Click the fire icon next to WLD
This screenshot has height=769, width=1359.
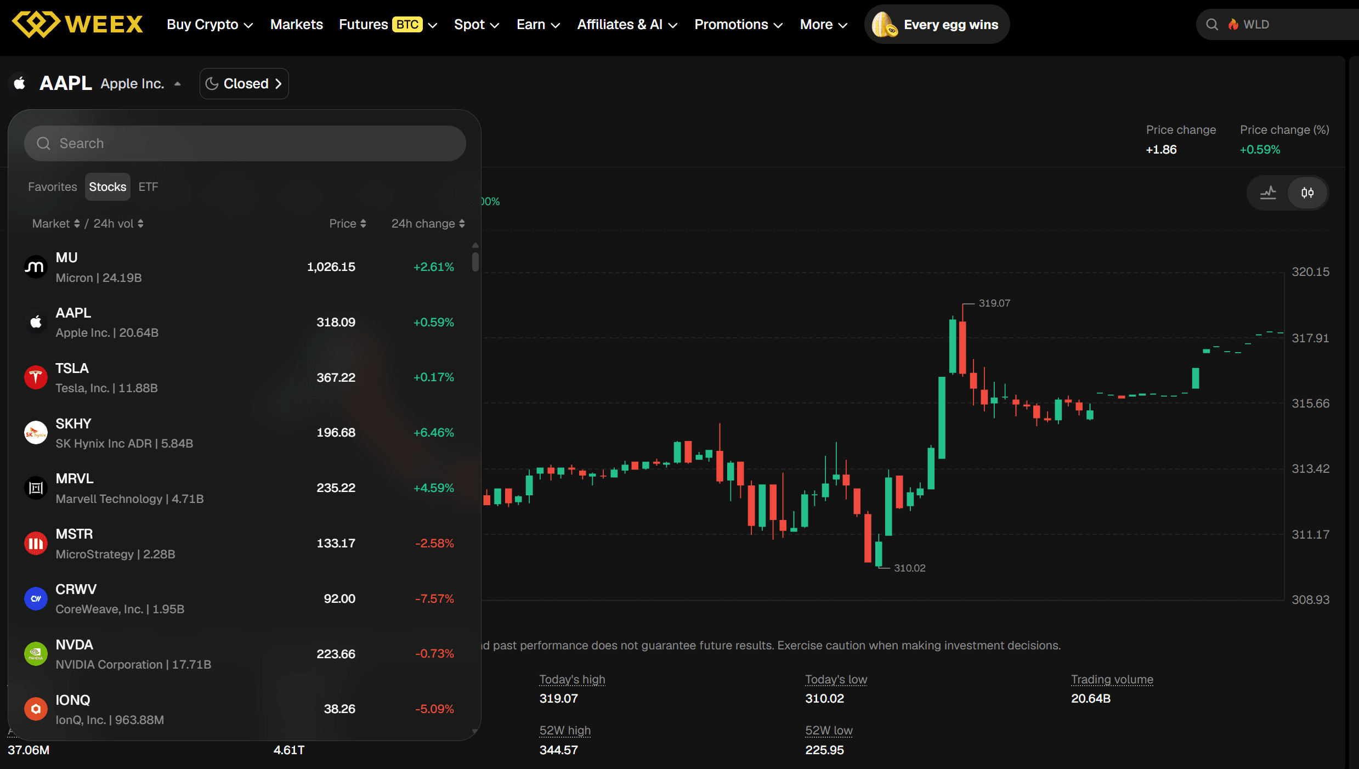(1233, 25)
